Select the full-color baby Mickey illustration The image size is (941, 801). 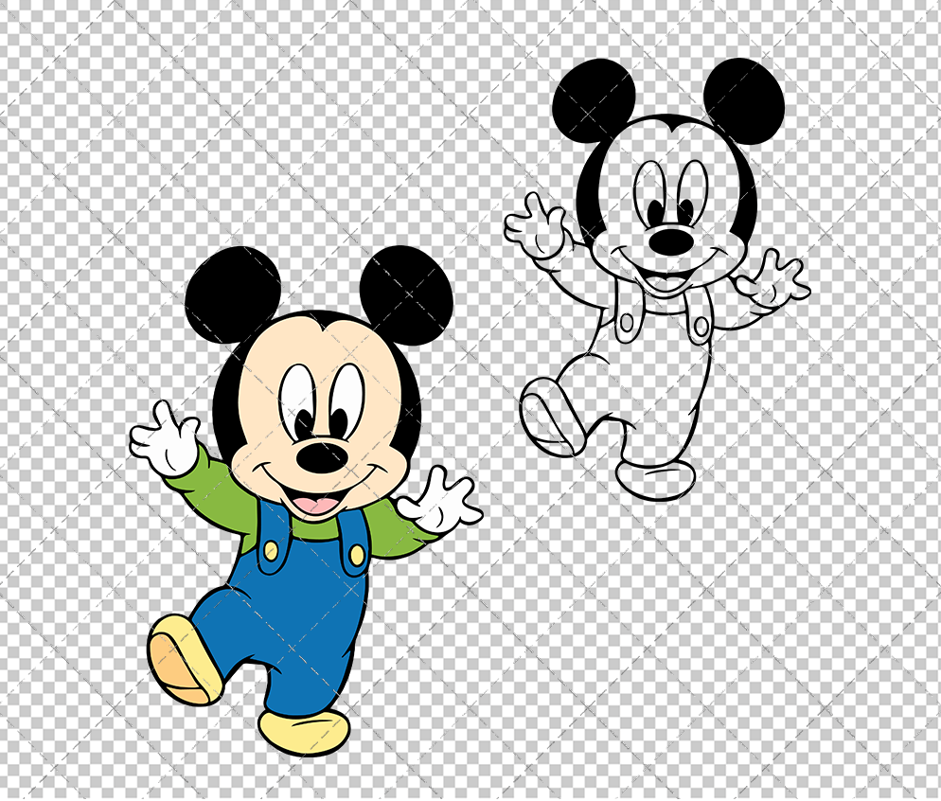(x=306, y=501)
